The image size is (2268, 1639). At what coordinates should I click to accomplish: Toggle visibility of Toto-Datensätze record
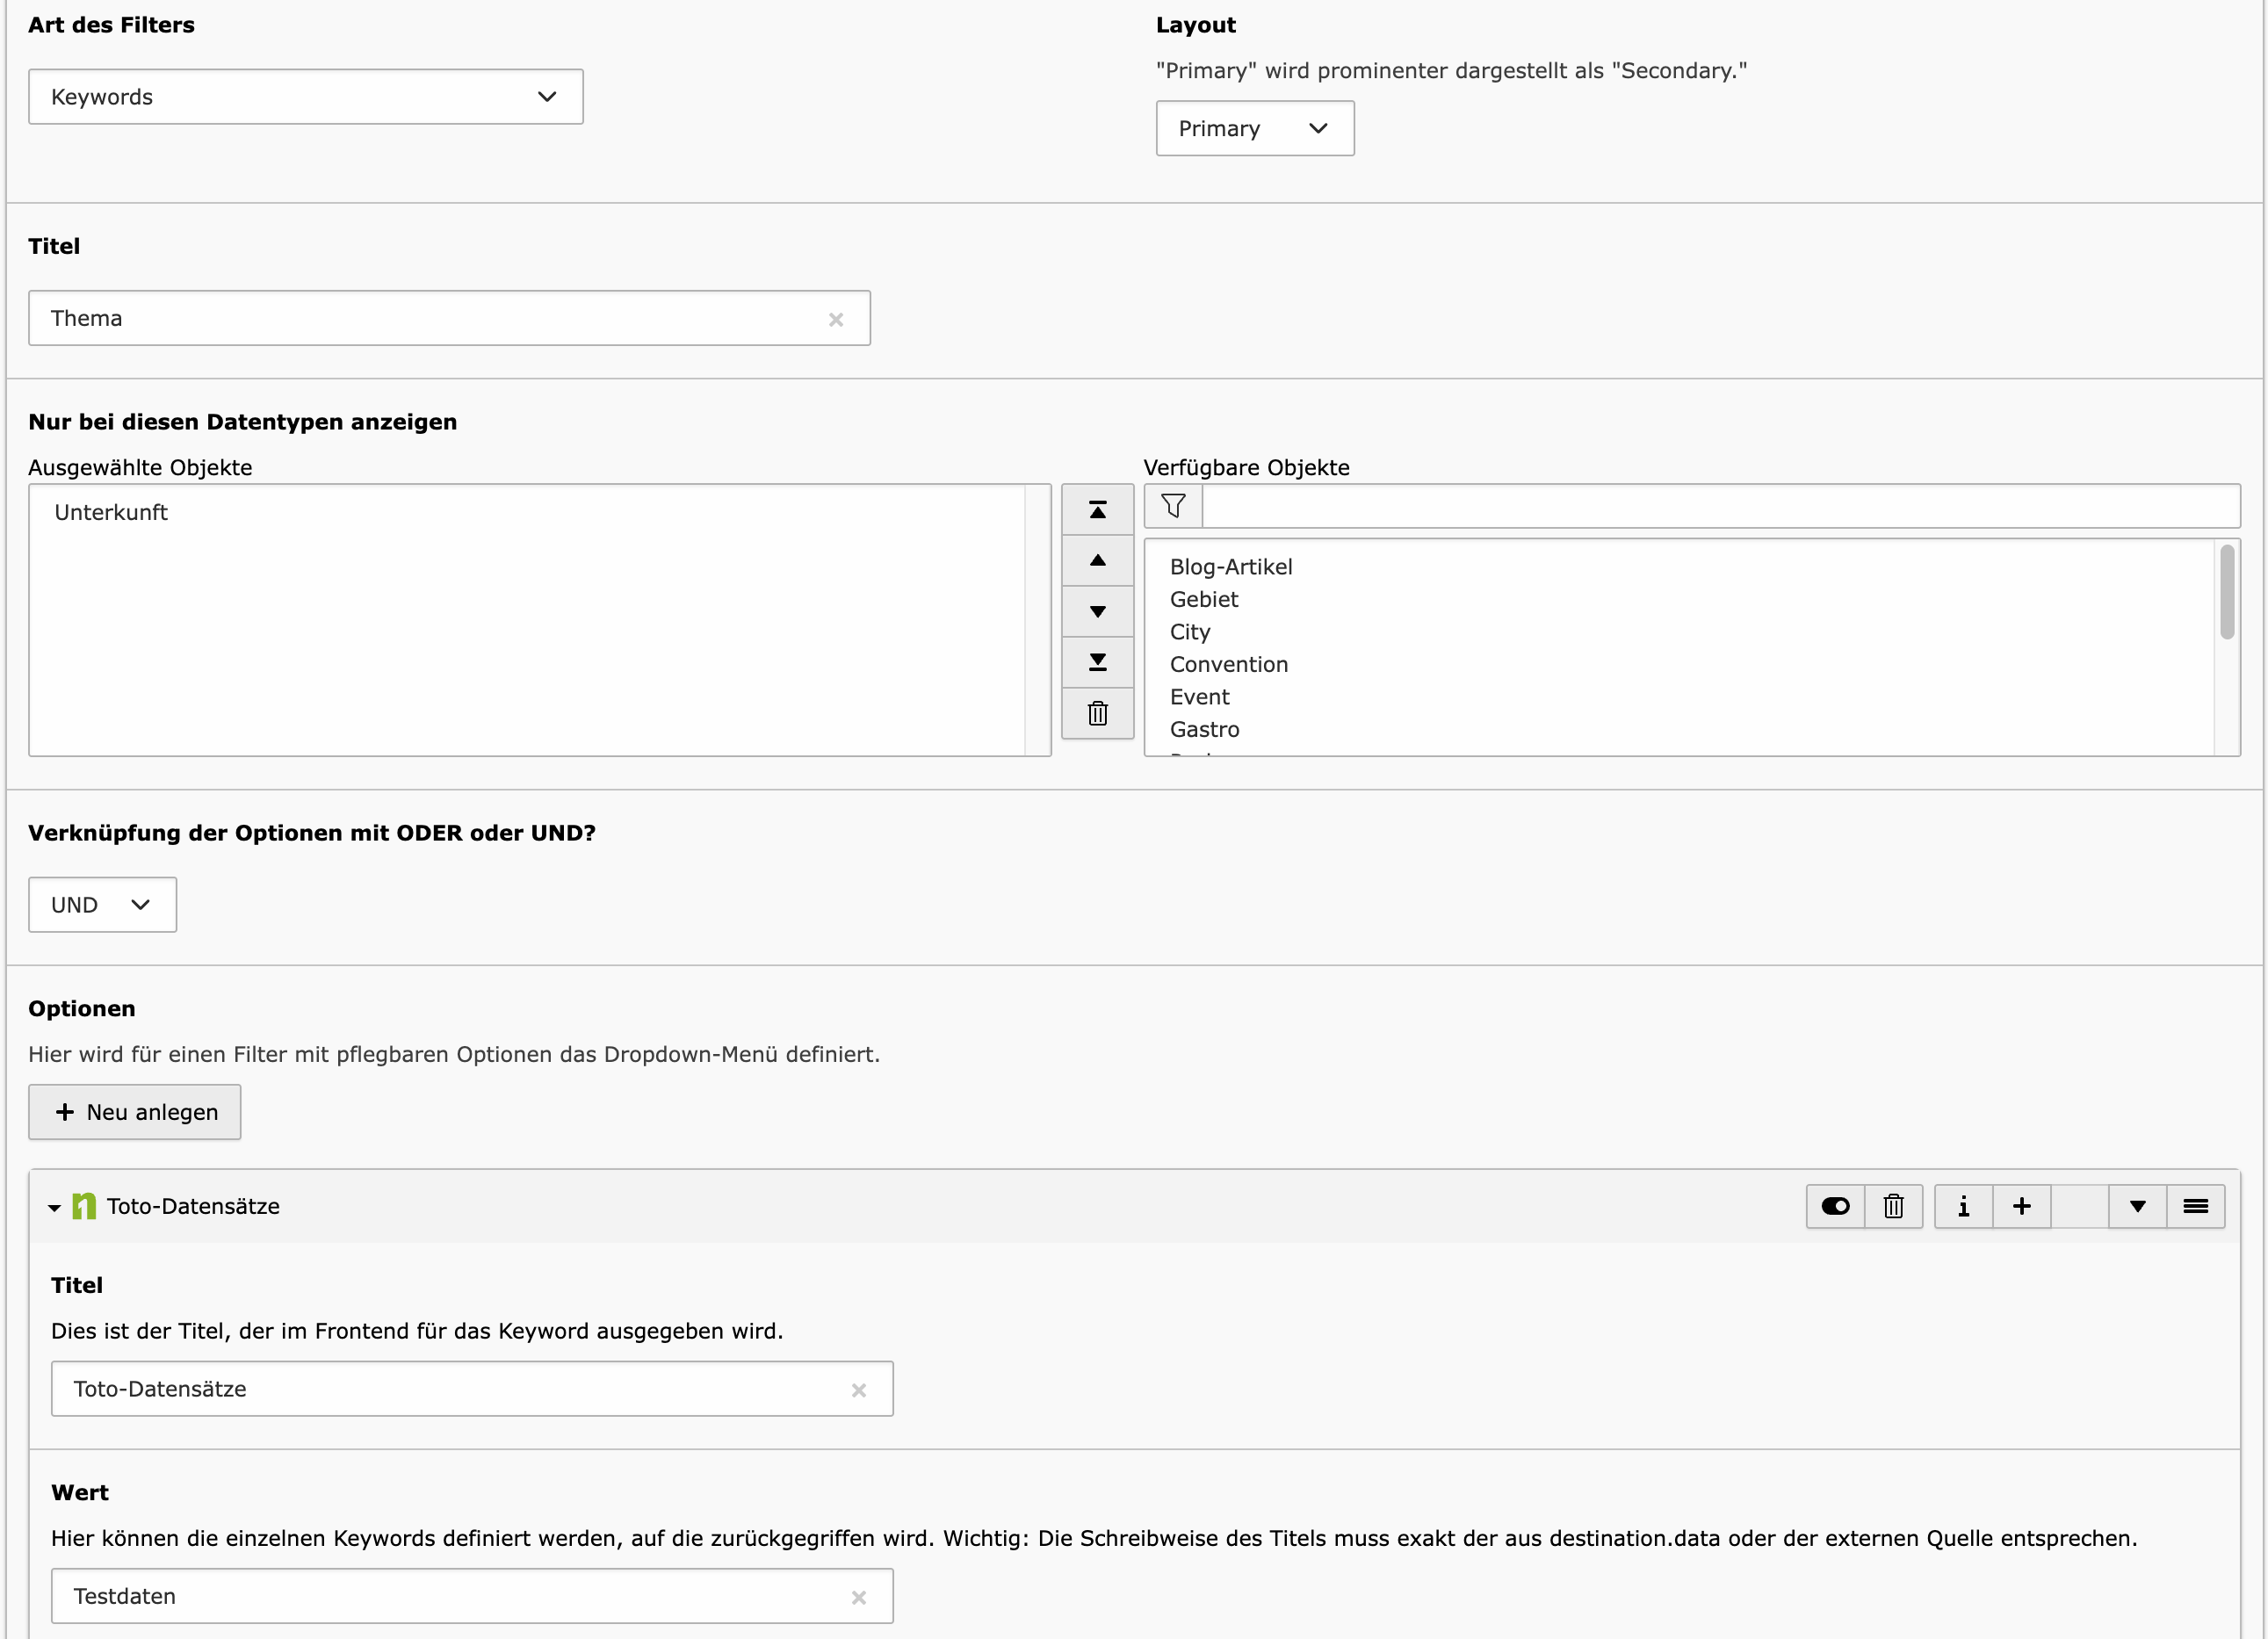tap(1835, 1206)
